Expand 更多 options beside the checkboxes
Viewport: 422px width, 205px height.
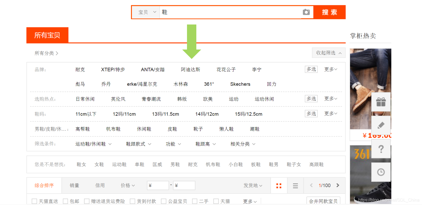250,202
